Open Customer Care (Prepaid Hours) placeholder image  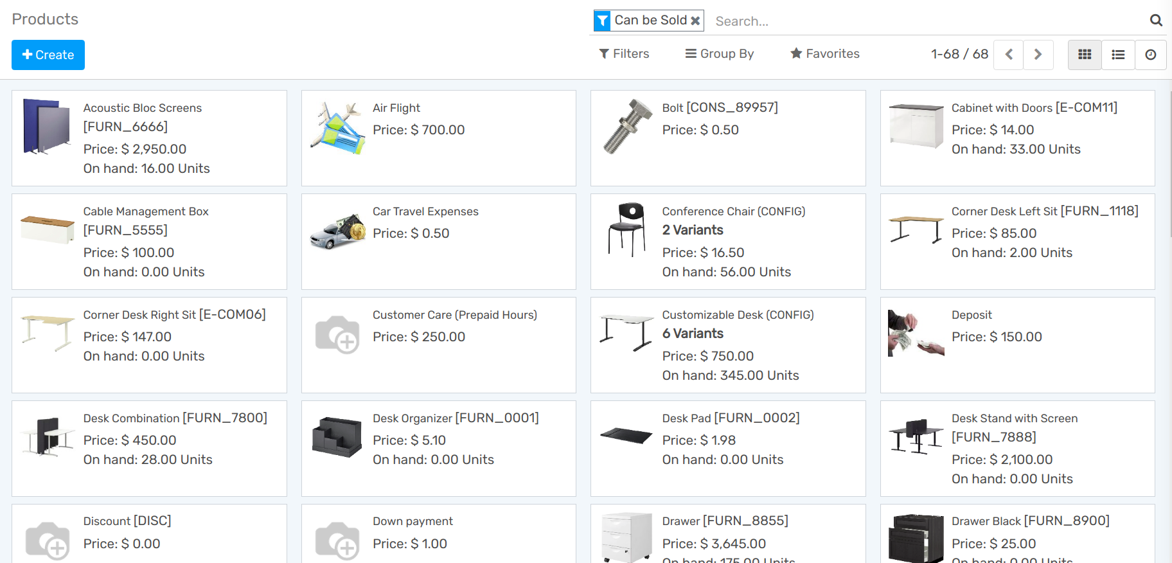tap(337, 334)
